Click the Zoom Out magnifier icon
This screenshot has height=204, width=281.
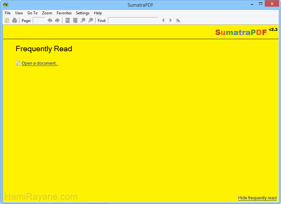pyautogui.click(x=83, y=20)
